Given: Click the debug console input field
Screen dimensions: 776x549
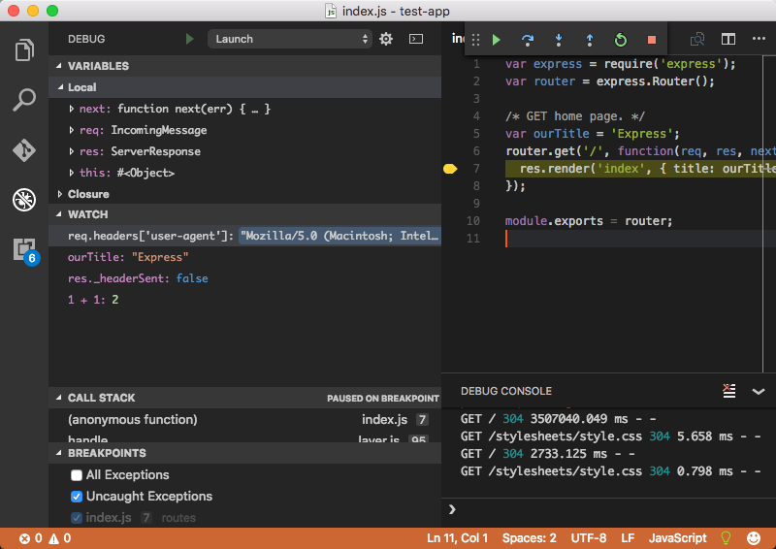Looking at the screenshot, I should click(611, 509).
